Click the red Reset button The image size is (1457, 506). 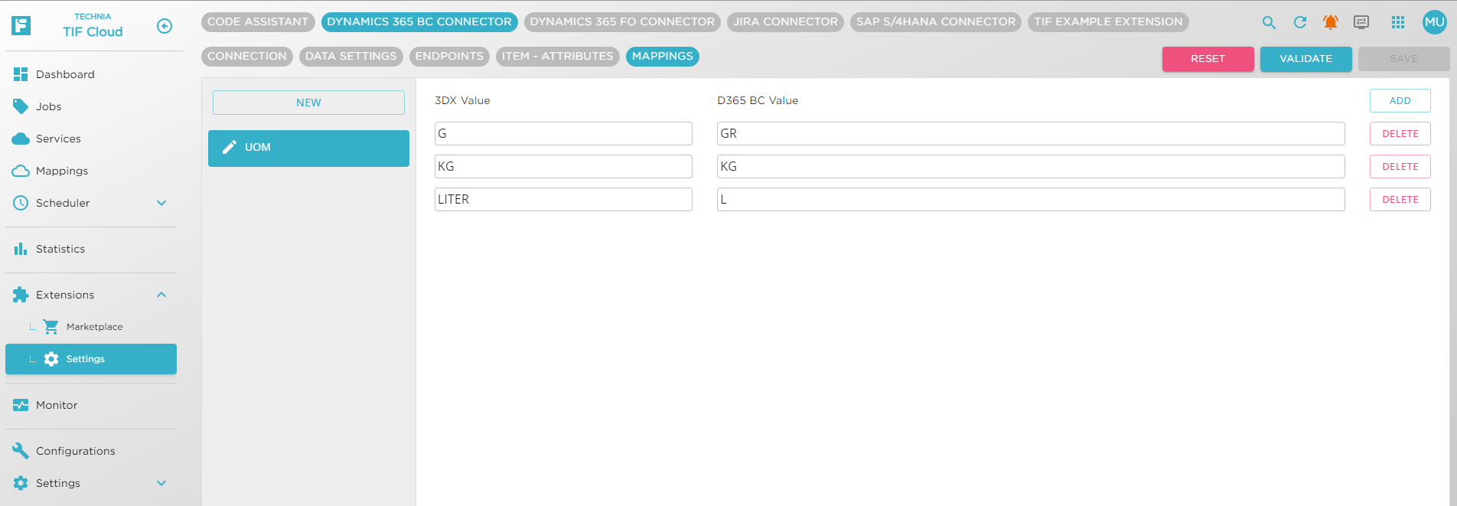click(1208, 59)
